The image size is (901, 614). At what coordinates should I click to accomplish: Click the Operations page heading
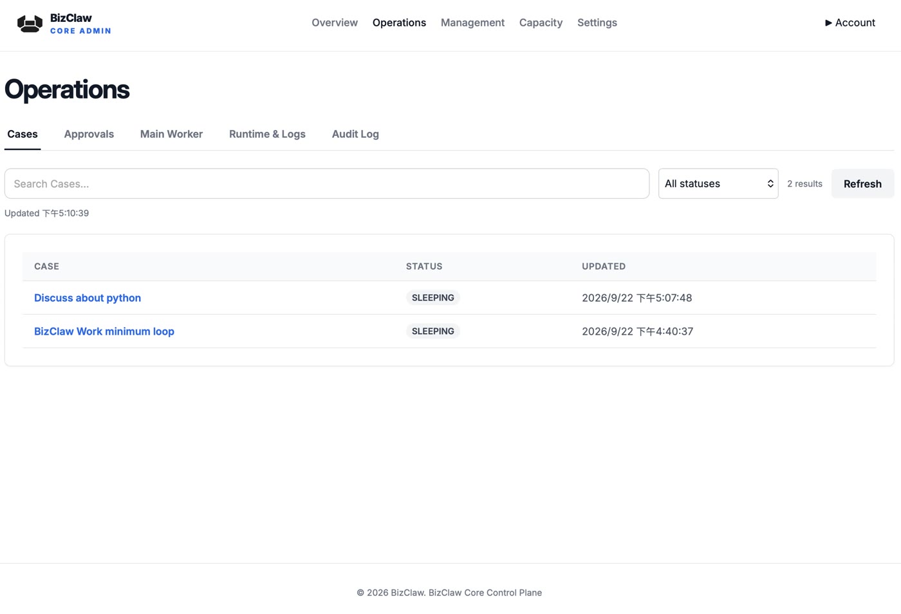click(67, 89)
